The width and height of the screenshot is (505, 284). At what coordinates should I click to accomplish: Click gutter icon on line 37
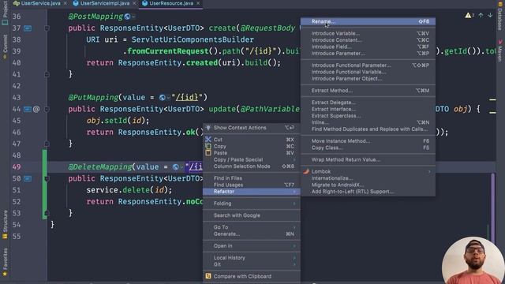point(28,28)
